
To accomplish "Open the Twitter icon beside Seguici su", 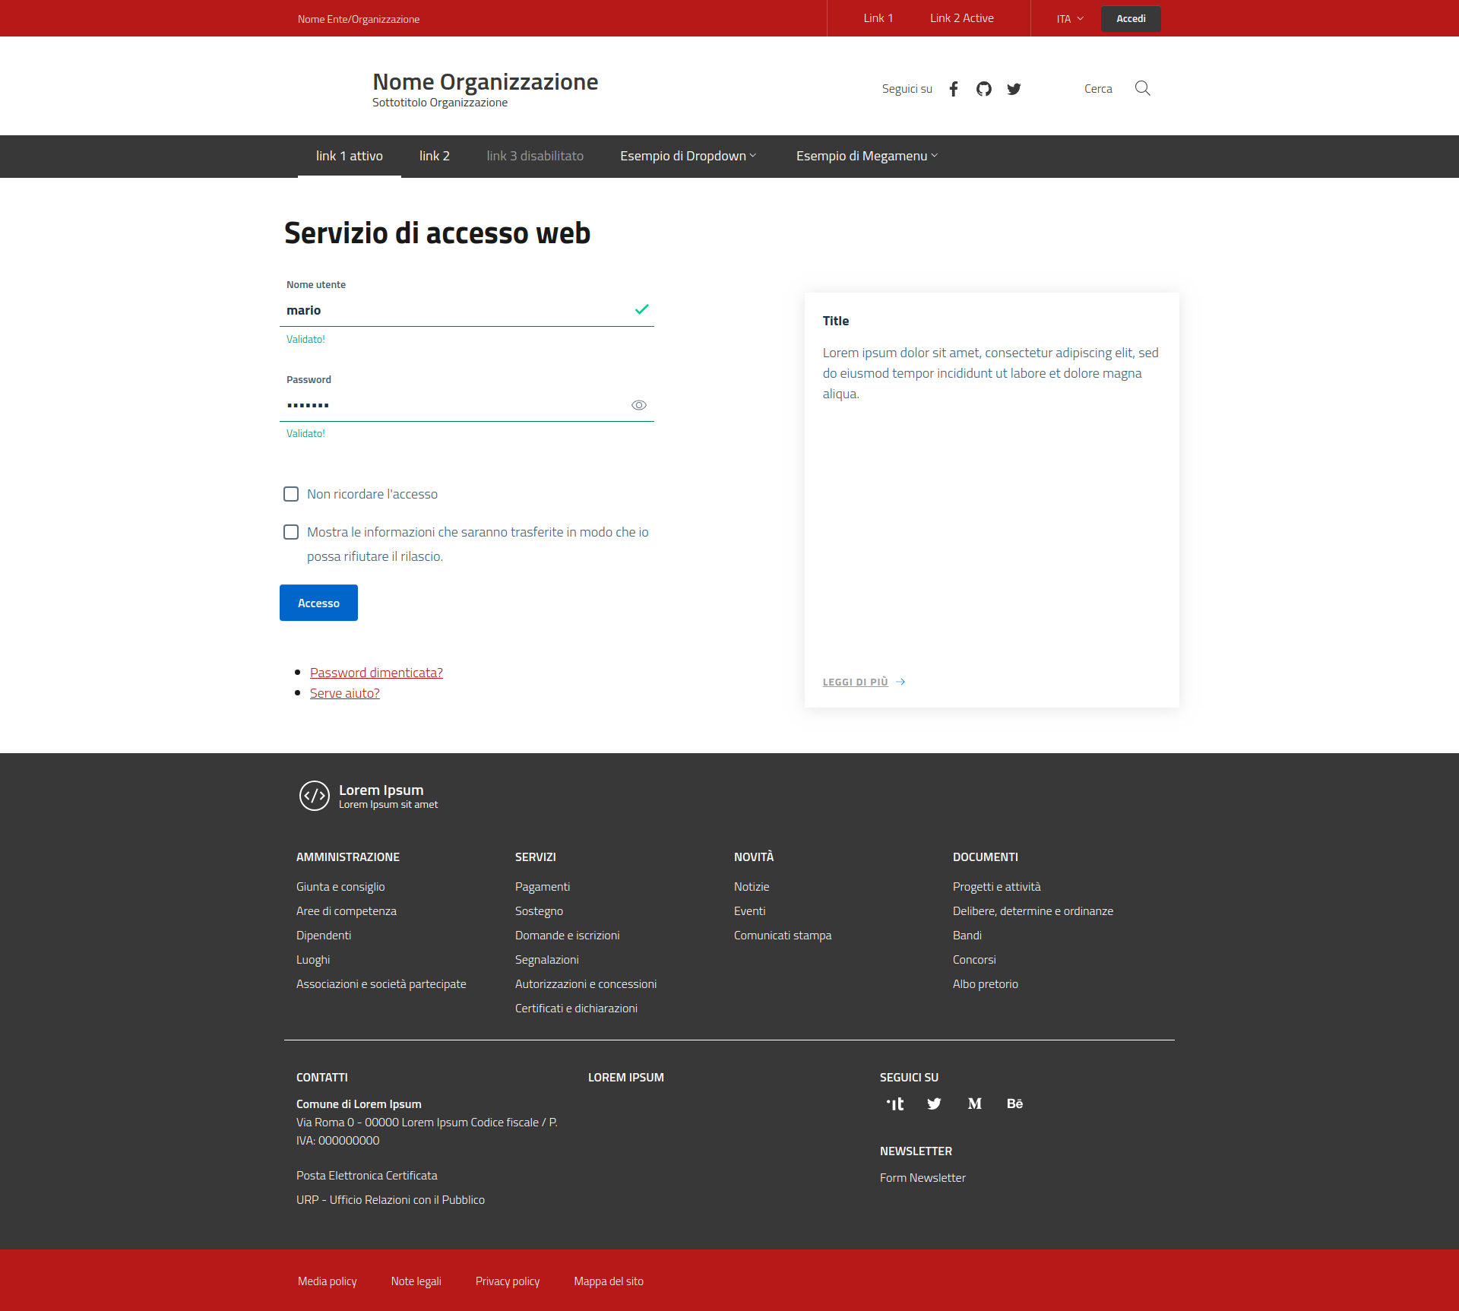I will (x=1014, y=89).
